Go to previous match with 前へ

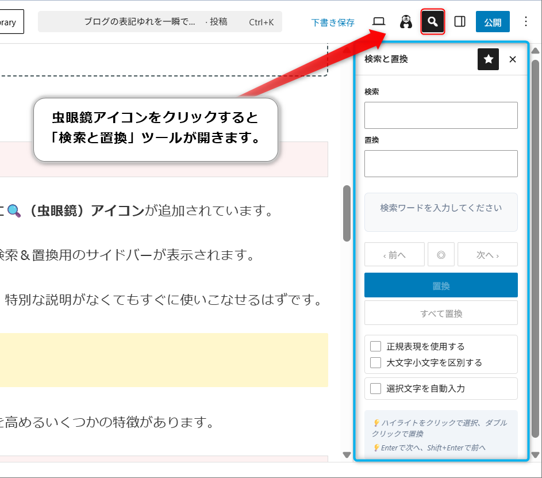pos(394,254)
